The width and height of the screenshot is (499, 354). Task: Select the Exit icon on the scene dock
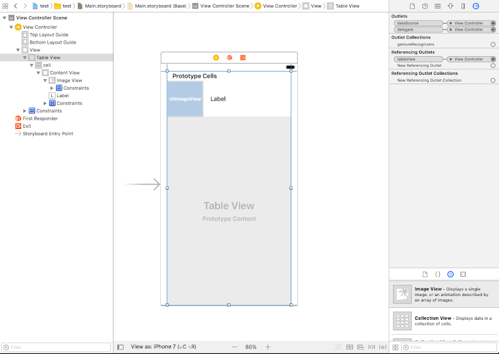pyautogui.click(x=243, y=57)
